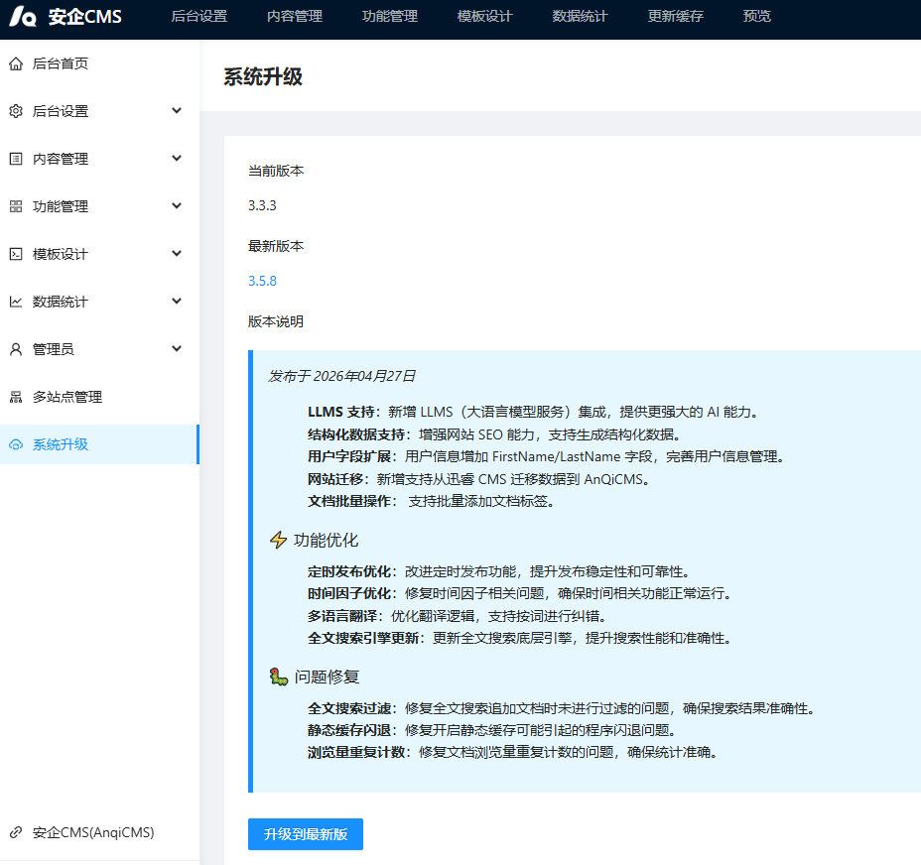The width and height of the screenshot is (921, 865).
Task: Expand the sidebar 模板设计 chevron
Action: coord(177,253)
